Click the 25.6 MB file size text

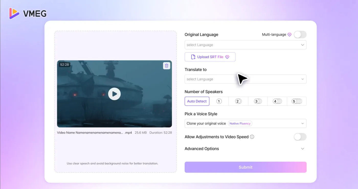(141, 133)
